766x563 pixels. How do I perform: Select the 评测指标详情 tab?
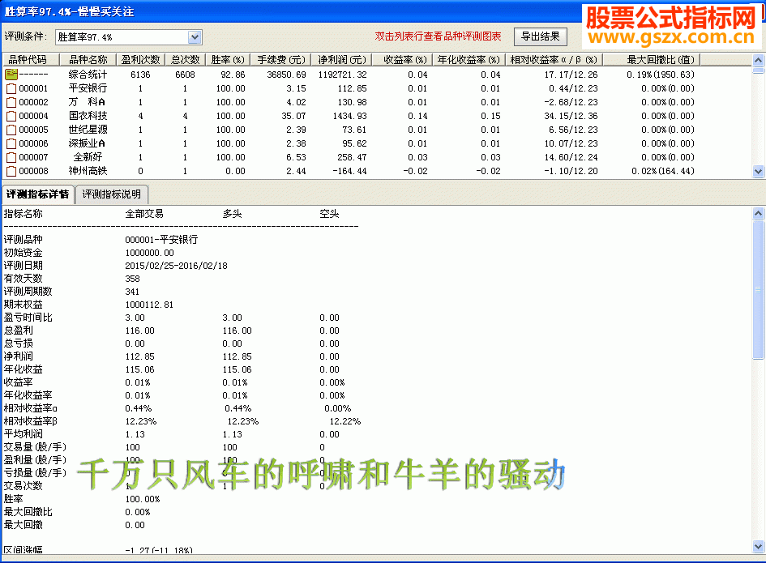point(37,194)
